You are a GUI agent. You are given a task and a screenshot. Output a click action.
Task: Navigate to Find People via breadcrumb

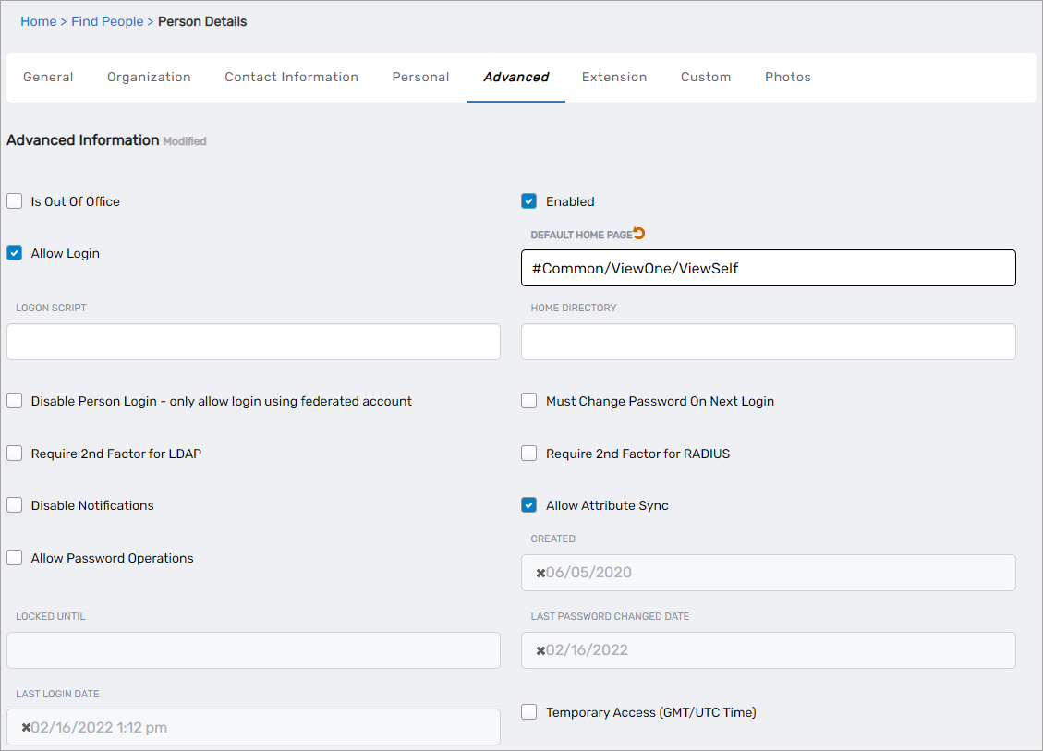click(x=107, y=20)
